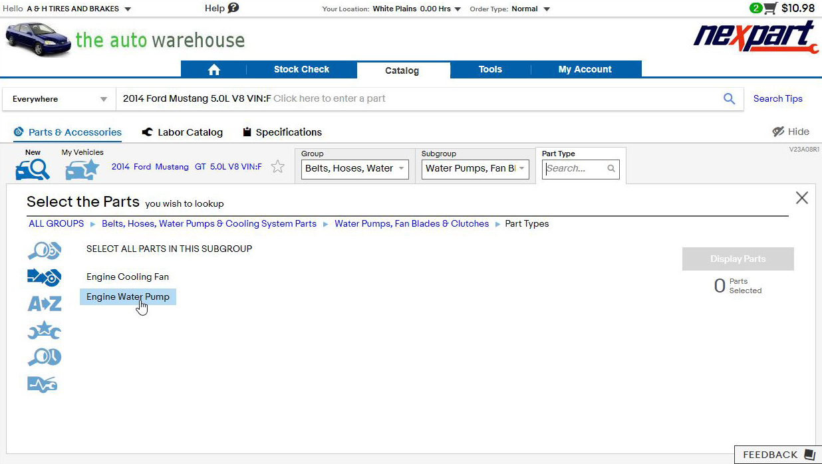Open the shopping cart icon

pyautogui.click(x=770, y=9)
